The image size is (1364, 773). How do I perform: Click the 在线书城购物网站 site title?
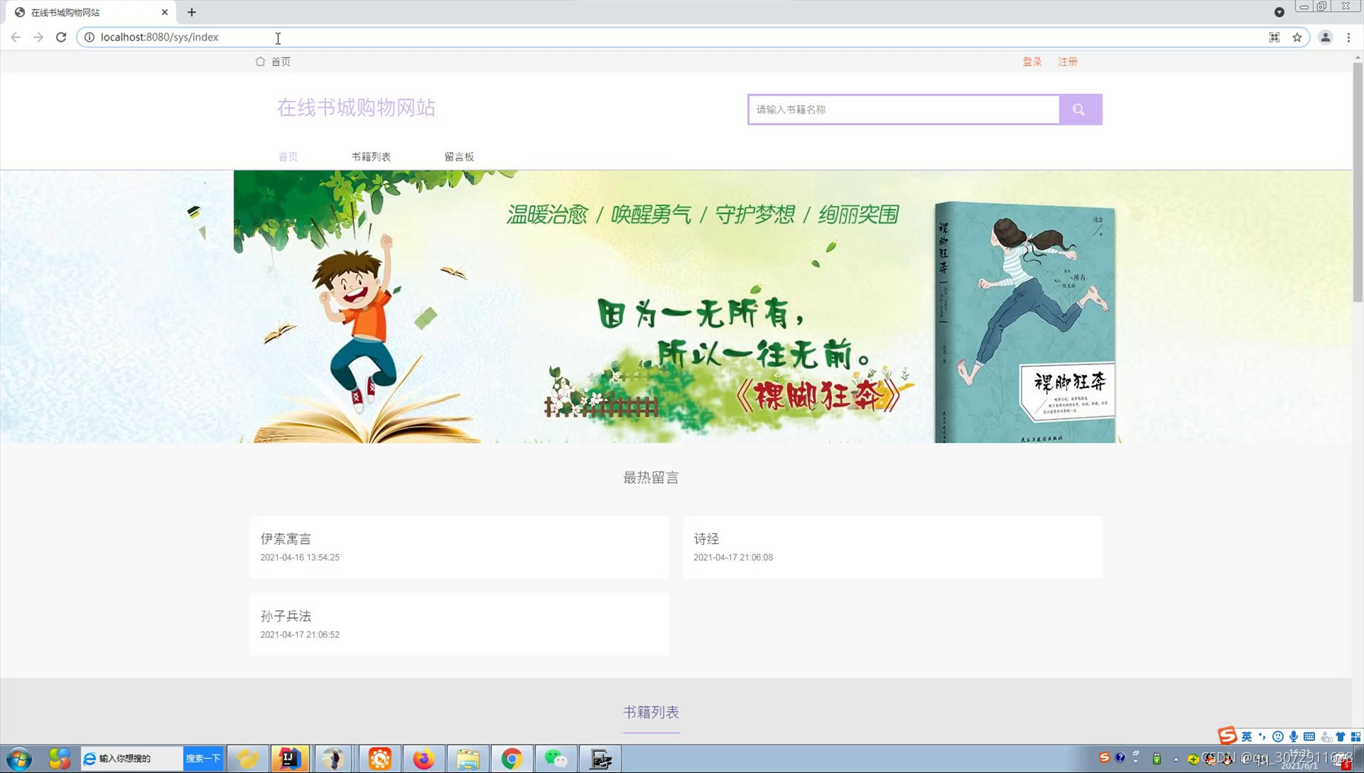point(356,108)
